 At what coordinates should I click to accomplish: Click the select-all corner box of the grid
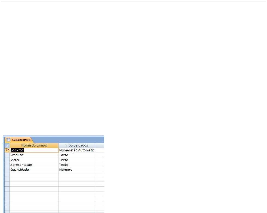pos(7,145)
